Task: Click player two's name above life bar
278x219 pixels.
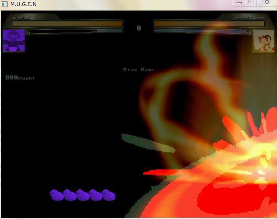Action: tap(249, 18)
